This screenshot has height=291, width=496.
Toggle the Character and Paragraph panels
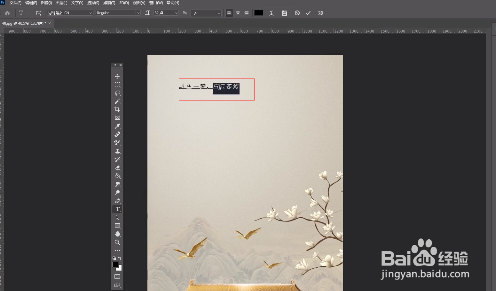285,13
